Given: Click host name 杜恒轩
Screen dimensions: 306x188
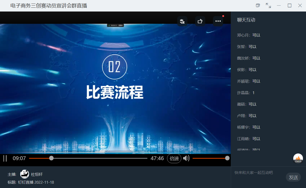Looking at the screenshot, I should tap(37, 174).
